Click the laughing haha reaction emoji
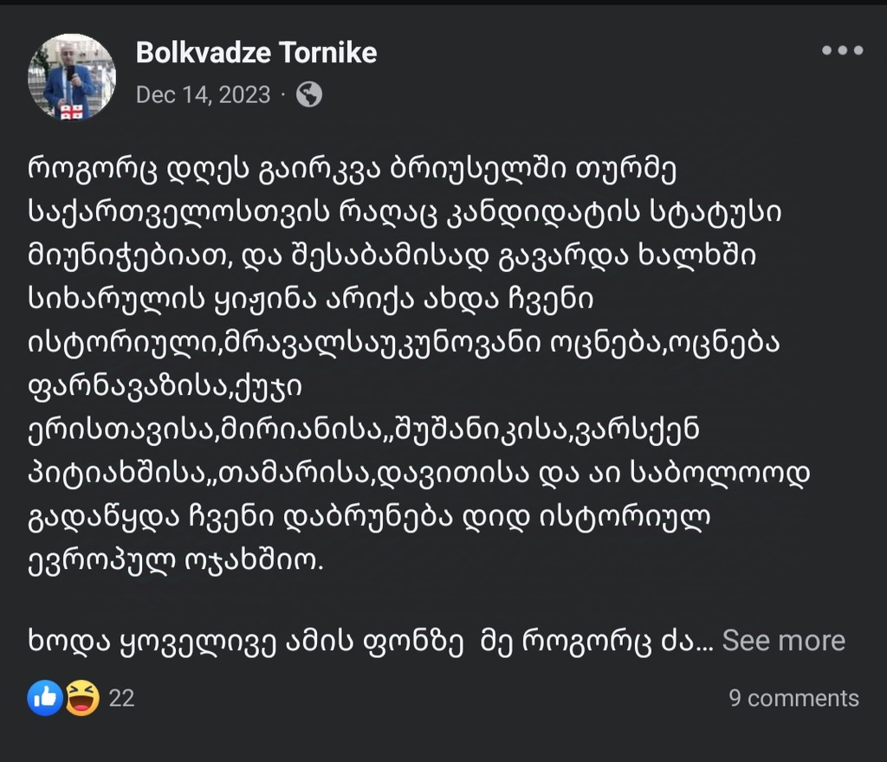 (x=82, y=698)
